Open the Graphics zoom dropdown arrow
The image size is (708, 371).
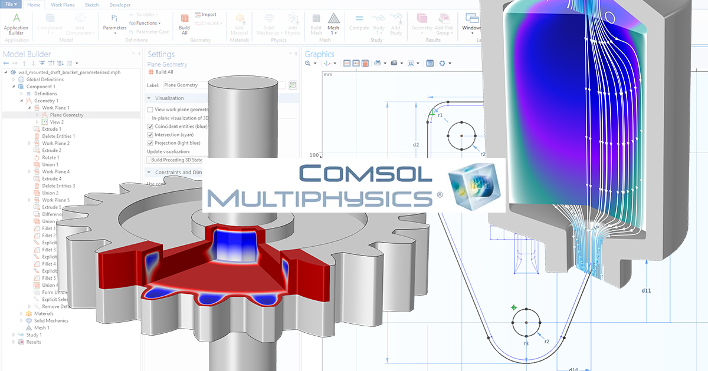point(314,63)
